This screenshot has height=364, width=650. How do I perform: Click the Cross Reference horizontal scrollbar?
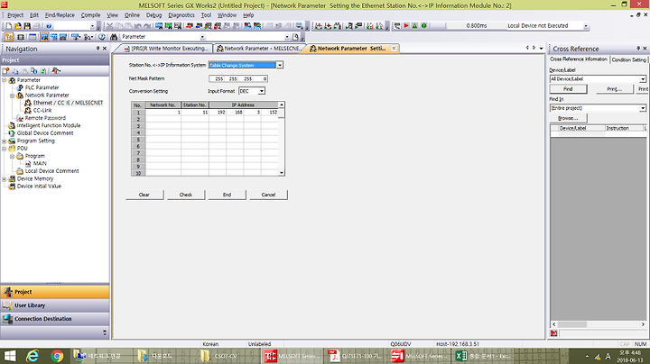[x=599, y=324]
